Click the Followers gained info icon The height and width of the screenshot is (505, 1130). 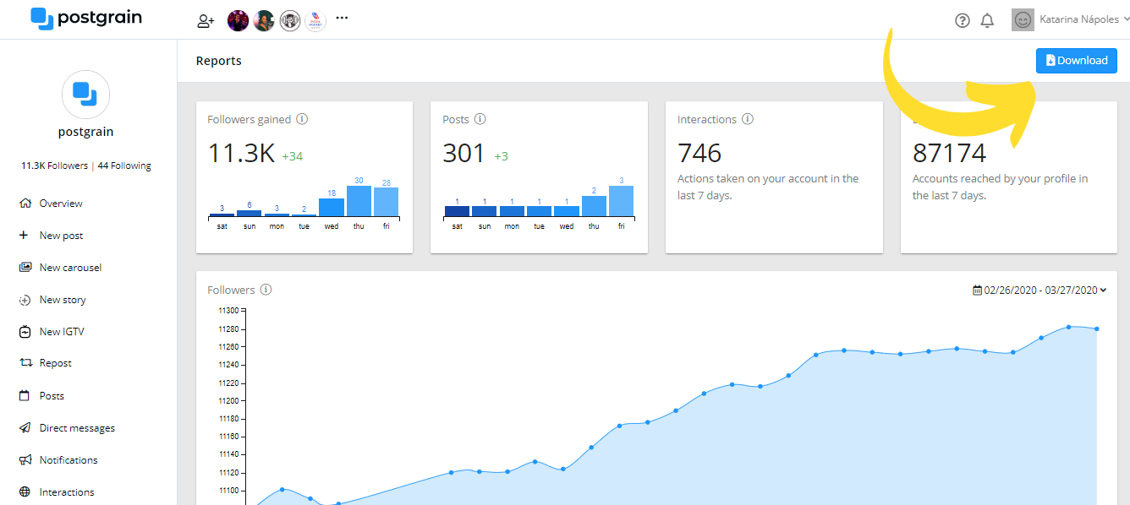(302, 119)
